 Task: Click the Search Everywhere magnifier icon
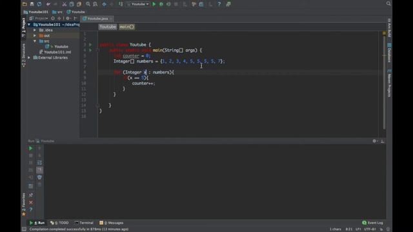[388, 4]
